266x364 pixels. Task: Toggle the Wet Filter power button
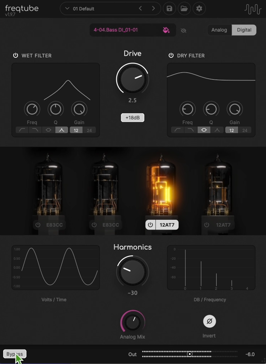(x=15, y=56)
